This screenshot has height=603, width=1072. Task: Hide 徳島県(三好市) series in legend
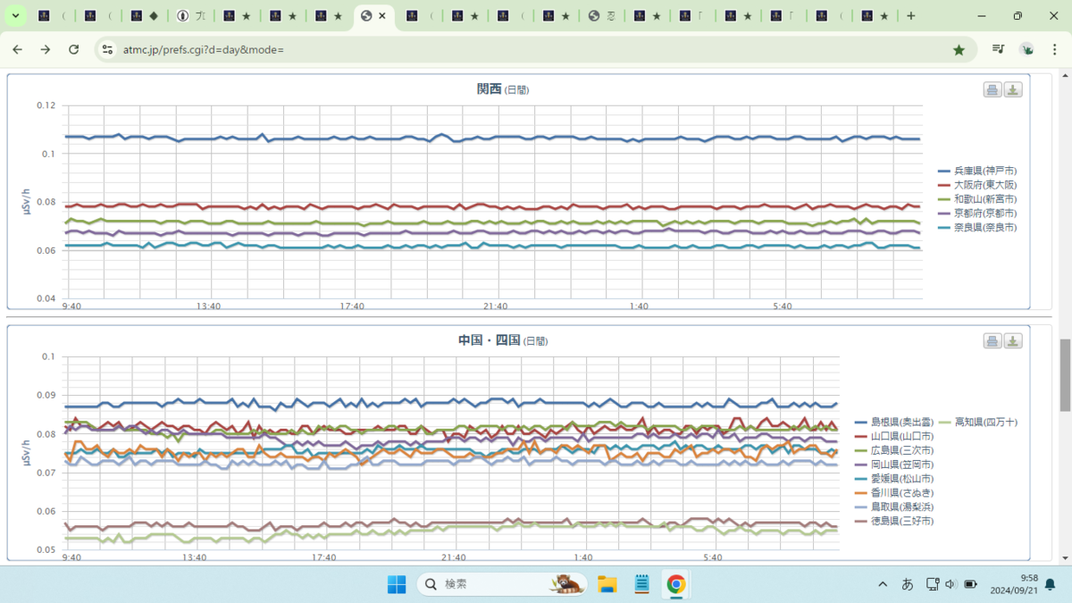tap(894, 521)
